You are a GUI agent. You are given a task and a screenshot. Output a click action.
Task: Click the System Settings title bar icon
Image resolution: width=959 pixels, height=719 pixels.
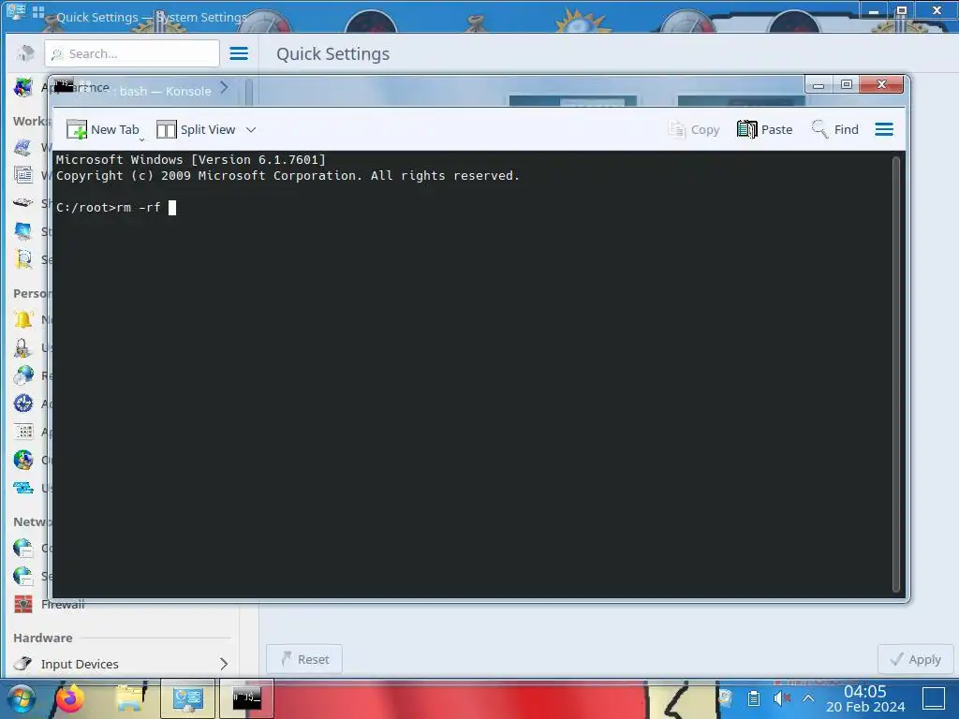(x=16, y=11)
